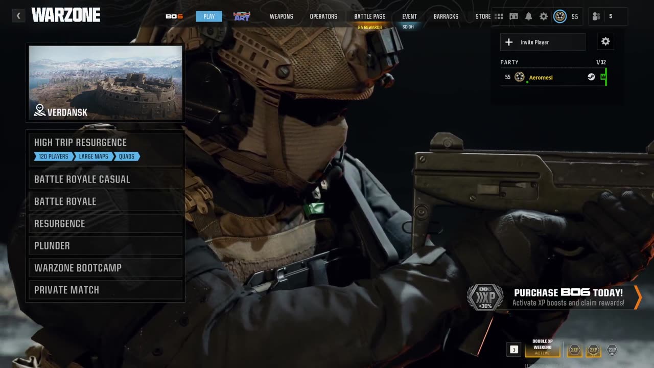Click the orange chevron on purchase banner
The image size is (654, 368).
tap(638, 297)
